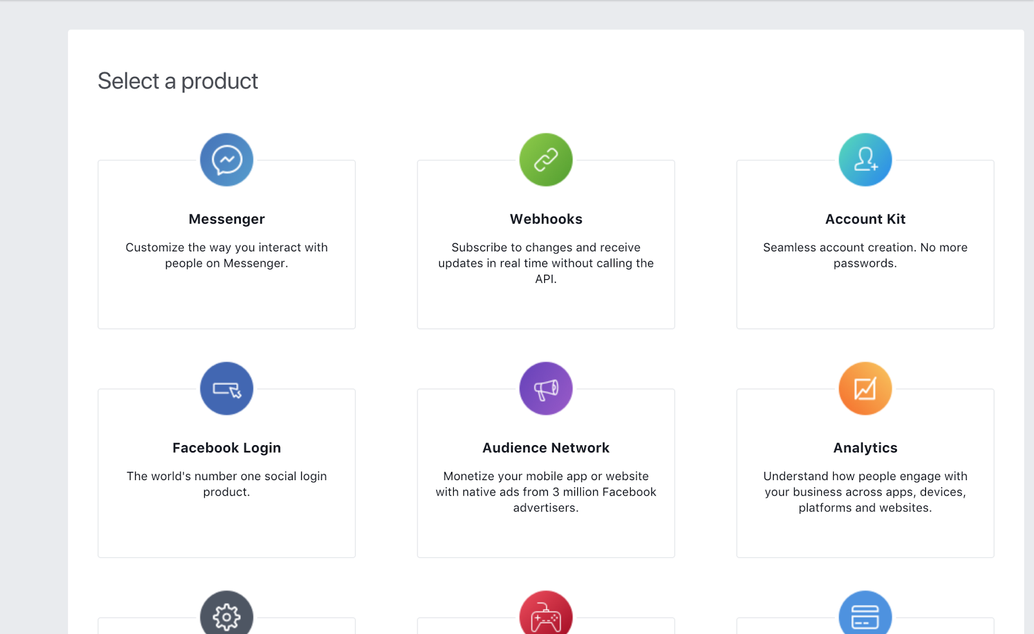Image resolution: width=1034 pixels, height=634 pixels.
Task: Select the Audience Network product title
Action: (546, 448)
